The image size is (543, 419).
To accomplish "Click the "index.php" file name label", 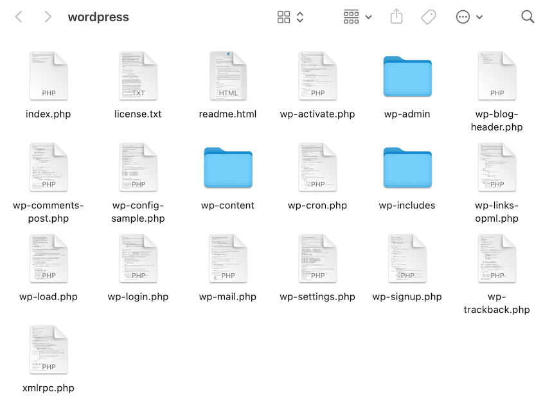I will 48,114.
